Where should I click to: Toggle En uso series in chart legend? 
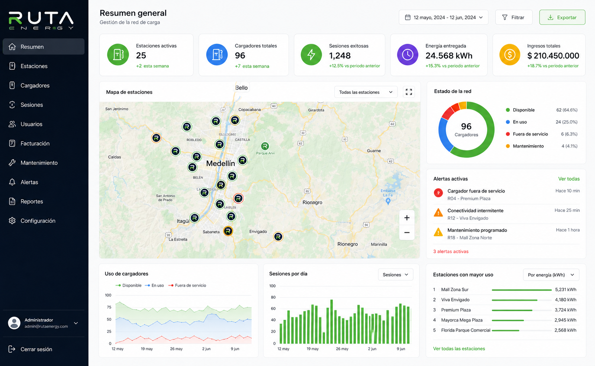tap(154, 286)
